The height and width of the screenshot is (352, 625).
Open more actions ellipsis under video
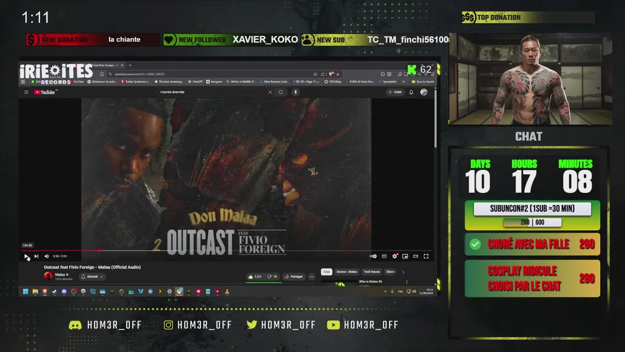click(312, 277)
